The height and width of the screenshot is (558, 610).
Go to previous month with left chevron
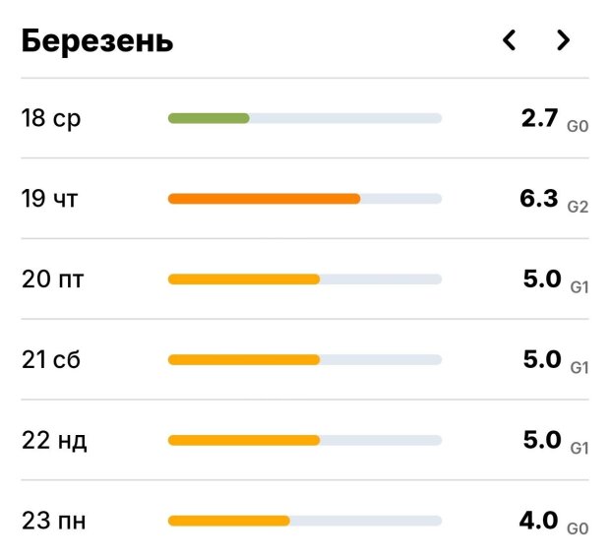[x=509, y=40]
